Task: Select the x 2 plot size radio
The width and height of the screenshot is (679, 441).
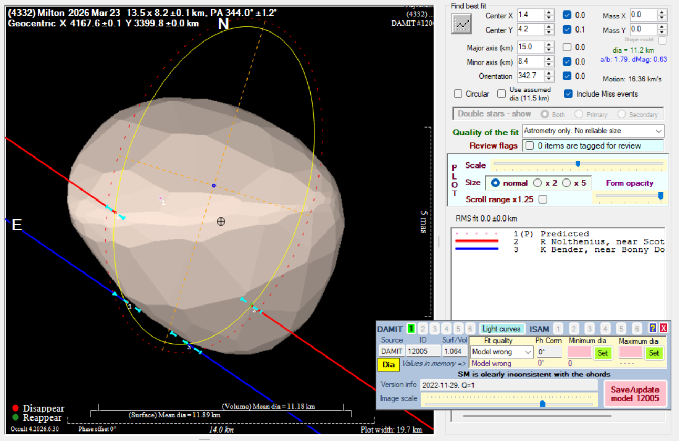Action: [537, 183]
